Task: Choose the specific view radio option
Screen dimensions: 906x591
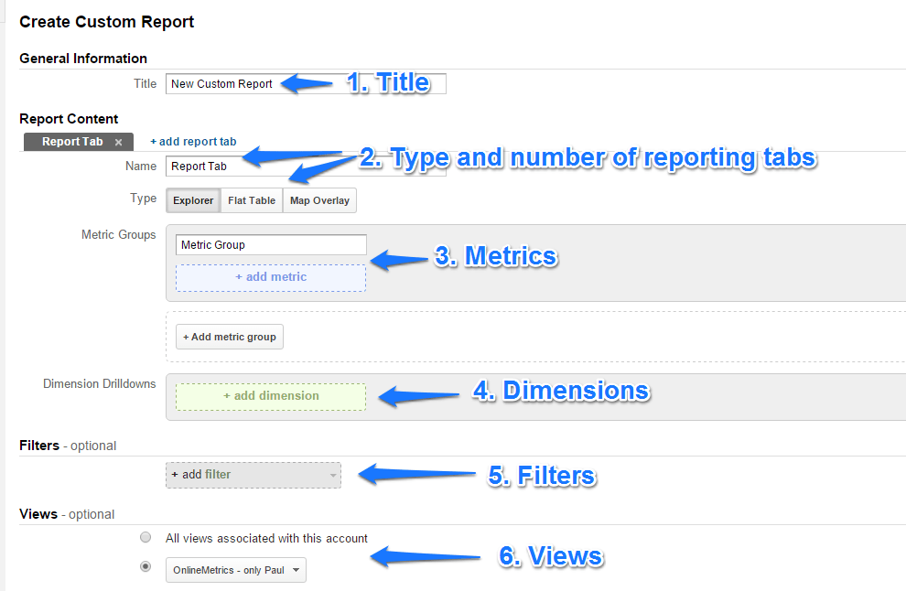Action: (x=145, y=566)
